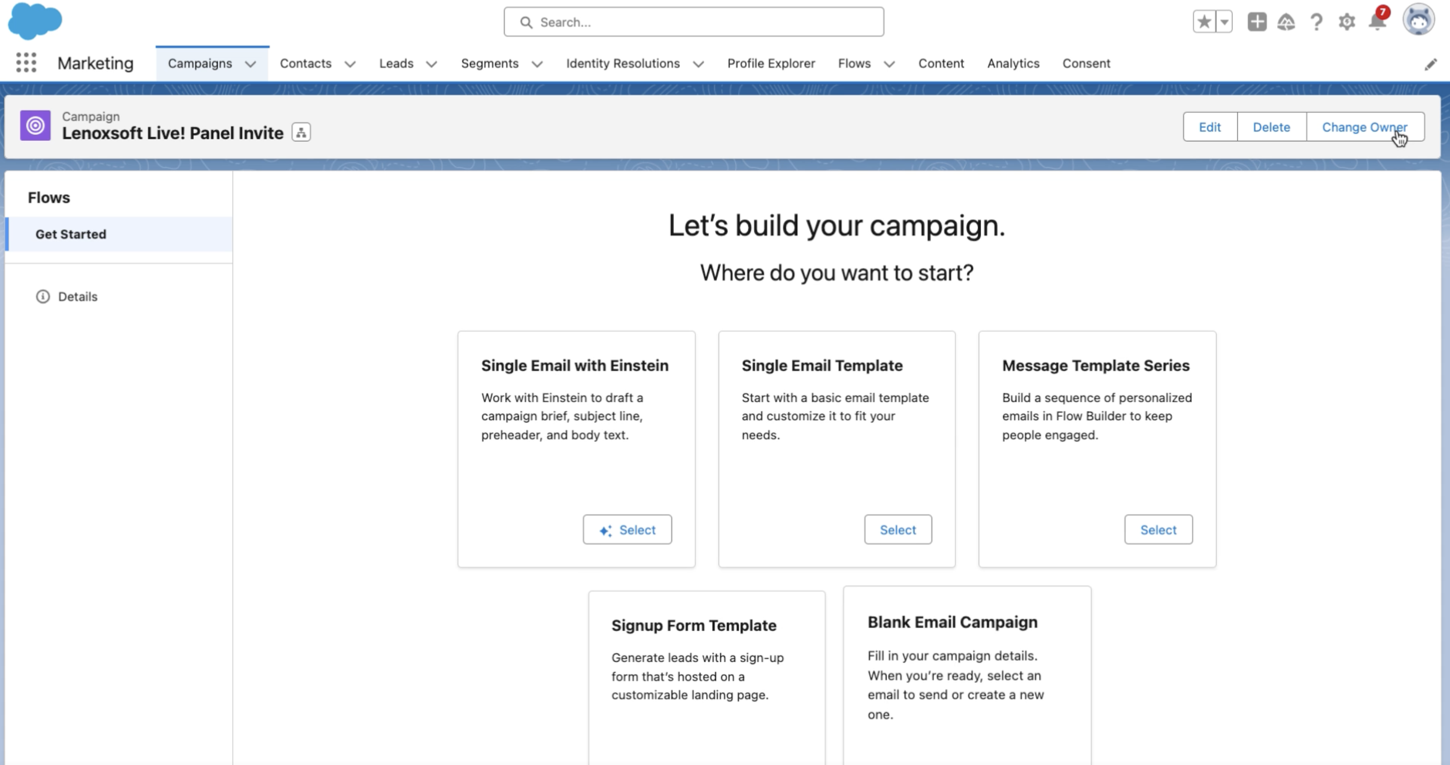Open the App Launcher grid icon

tap(26, 62)
